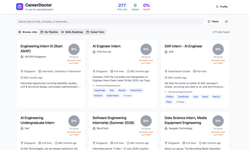The image size is (249, 150).
Task: Open AI Engineering Undergraduate Intern job title
Action: 37,120
